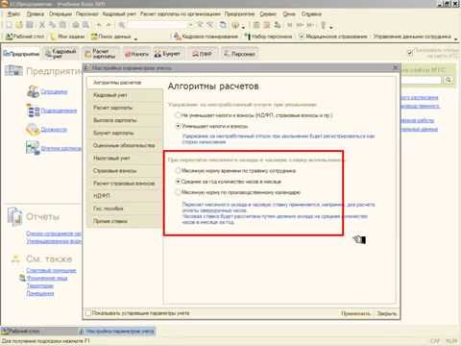The height and width of the screenshot is (346, 461).
Task: Open the Физические лица link under См. также
Action: click(47, 278)
